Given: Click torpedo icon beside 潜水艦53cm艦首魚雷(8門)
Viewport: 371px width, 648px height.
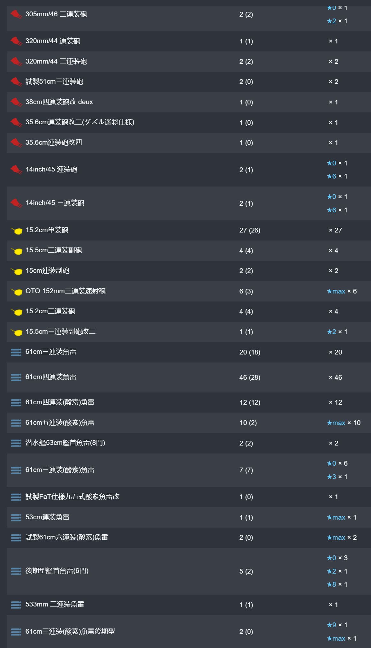Looking at the screenshot, I should click(x=16, y=443).
